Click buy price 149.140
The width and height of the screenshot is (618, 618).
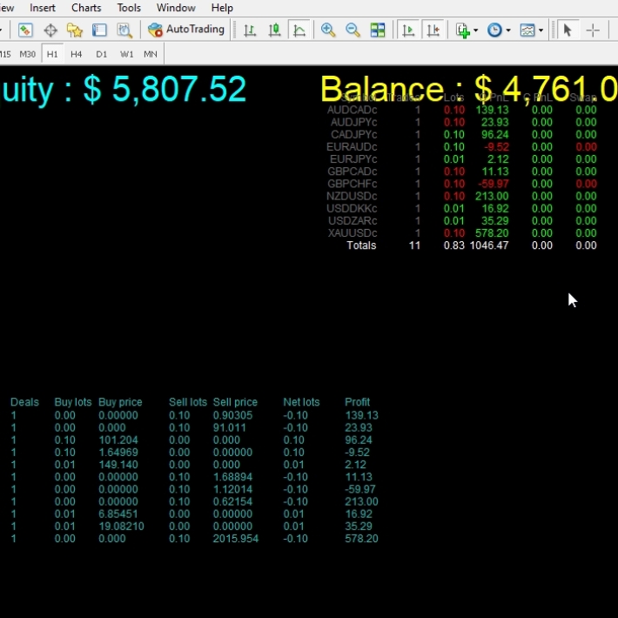[x=118, y=464]
